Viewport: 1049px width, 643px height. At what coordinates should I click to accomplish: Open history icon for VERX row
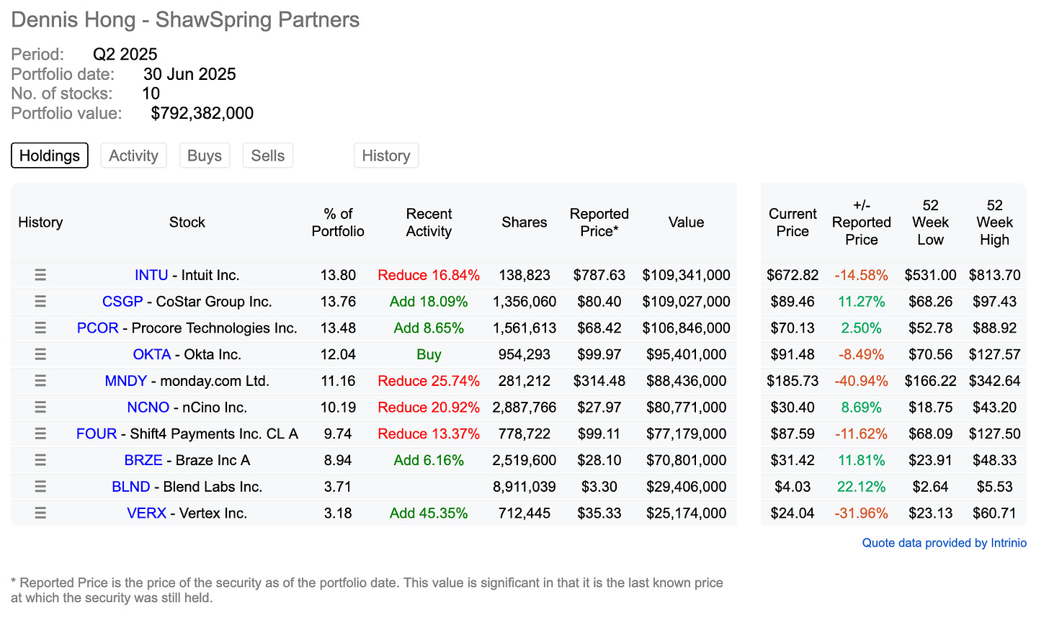pyautogui.click(x=40, y=513)
